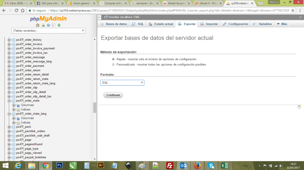Expand the ps47f_pack table node

click(x=9, y=127)
